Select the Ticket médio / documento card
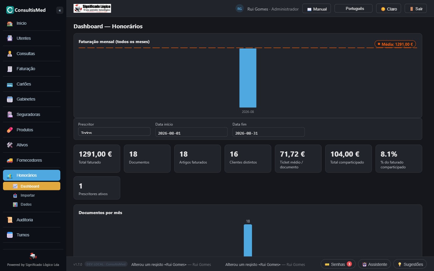Screen dimensions: 434x271 [298, 159]
